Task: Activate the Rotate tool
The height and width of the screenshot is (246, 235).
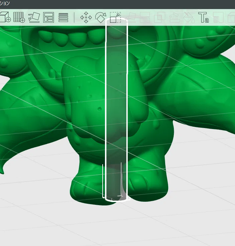Action: [101, 17]
